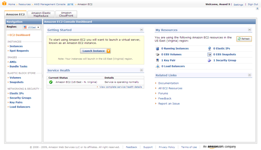Click the Key Pair icon in My Resources
The width and height of the screenshot is (261, 150).
(157, 60)
